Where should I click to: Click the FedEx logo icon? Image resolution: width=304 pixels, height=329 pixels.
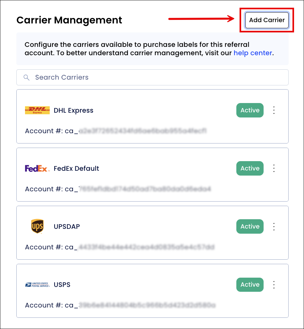coord(37,169)
